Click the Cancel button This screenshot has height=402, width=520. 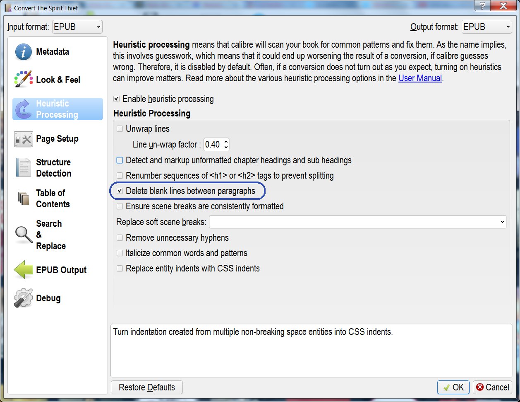[x=492, y=387]
